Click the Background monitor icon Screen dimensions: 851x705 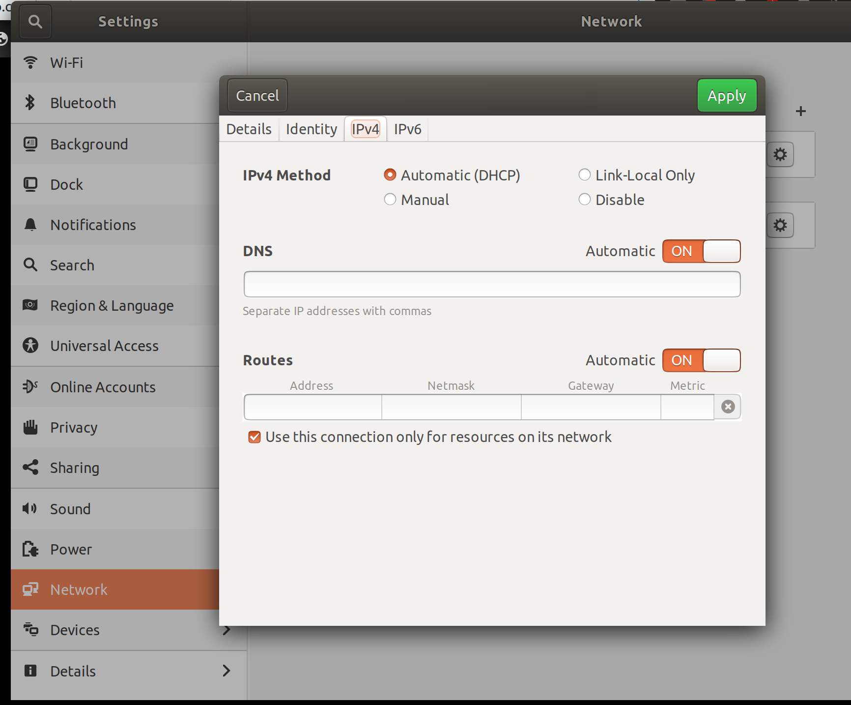[x=30, y=144]
